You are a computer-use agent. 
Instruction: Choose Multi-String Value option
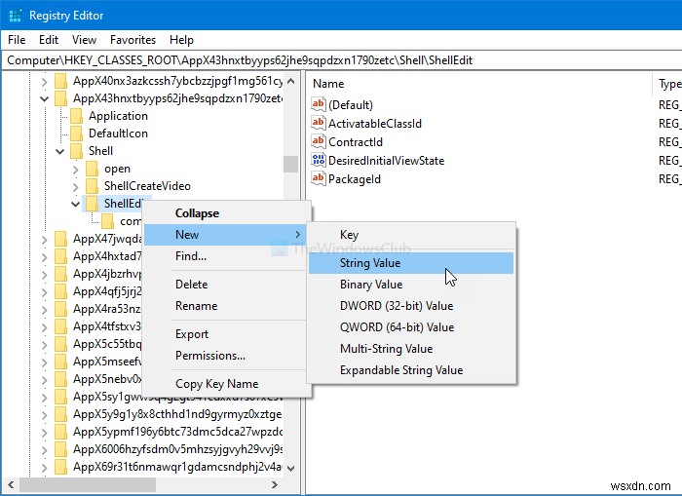coord(411,349)
